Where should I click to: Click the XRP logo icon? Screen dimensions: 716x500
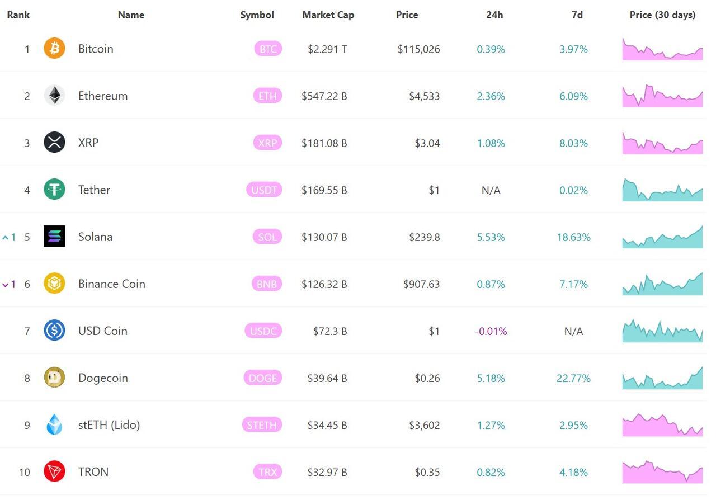(54, 143)
